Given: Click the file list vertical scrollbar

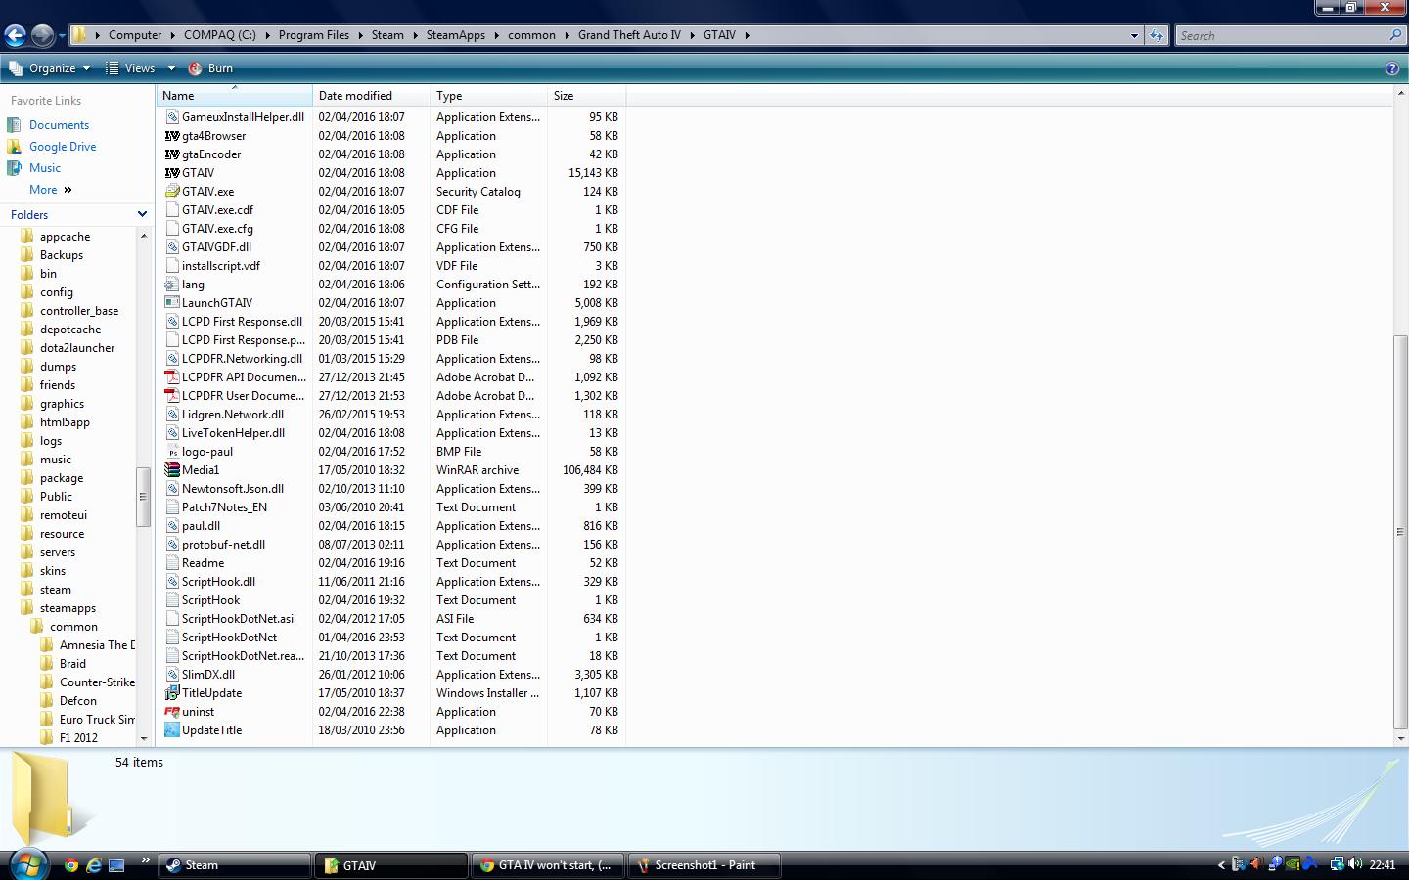Looking at the screenshot, I should point(1400,532).
